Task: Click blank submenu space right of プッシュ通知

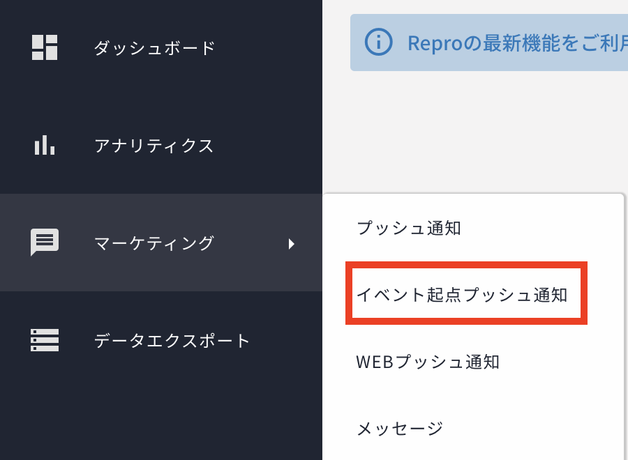Action: point(544,228)
